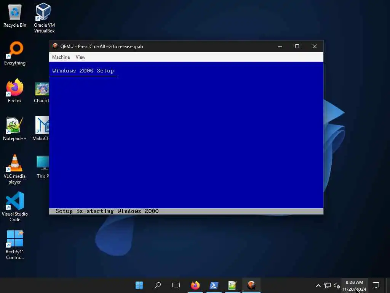This screenshot has width=390, height=293.
Task: Click the QEMU icon in the title bar
Action: click(x=55, y=46)
